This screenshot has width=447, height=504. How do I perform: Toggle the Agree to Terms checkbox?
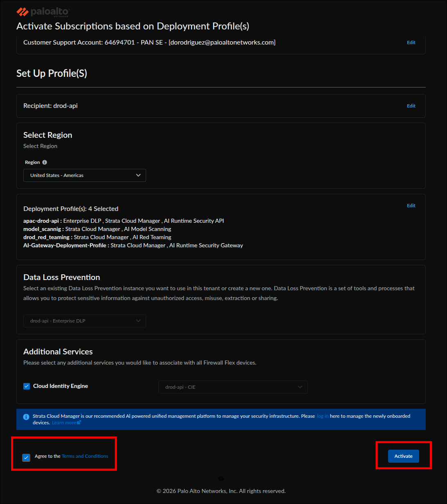pyautogui.click(x=26, y=457)
